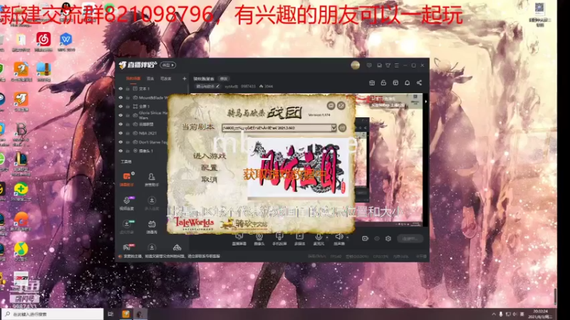Expand speaker options arrow in bottom bar
The image size is (570, 320).
click(347, 238)
